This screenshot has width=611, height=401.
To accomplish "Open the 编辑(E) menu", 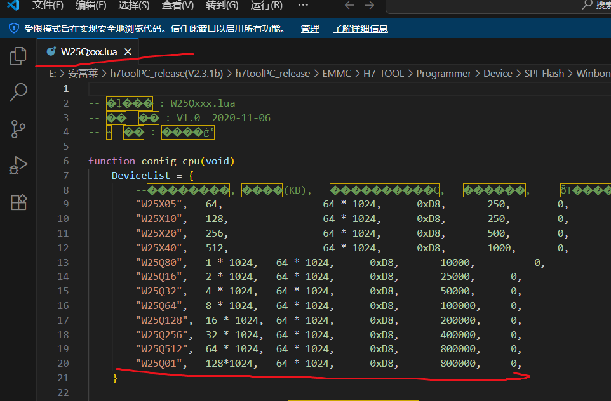I will point(91,6).
